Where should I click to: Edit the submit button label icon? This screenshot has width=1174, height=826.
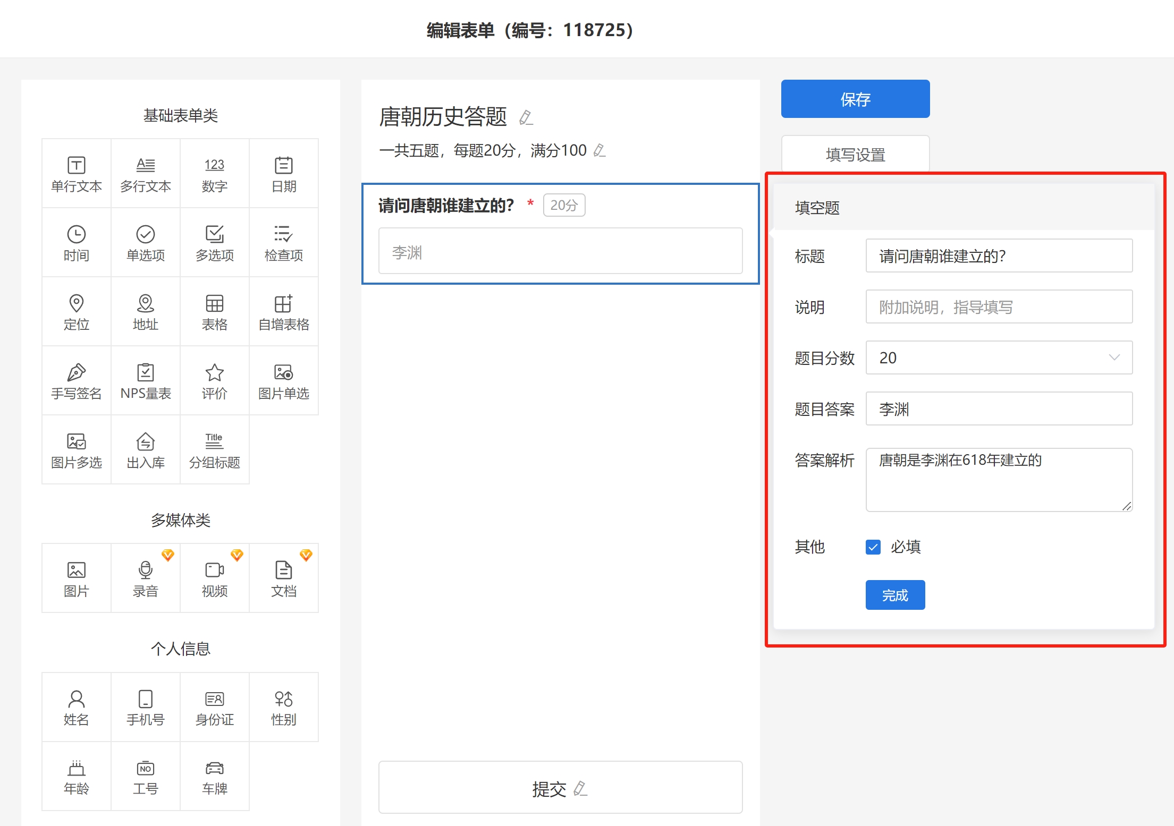580,789
